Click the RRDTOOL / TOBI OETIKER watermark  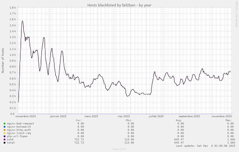(236, 14)
